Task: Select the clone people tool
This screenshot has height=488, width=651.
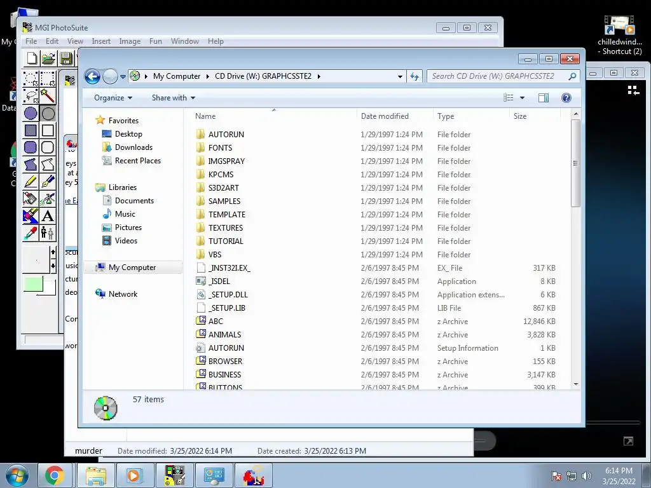Action: pyautogui.click(x=48, y=233)
